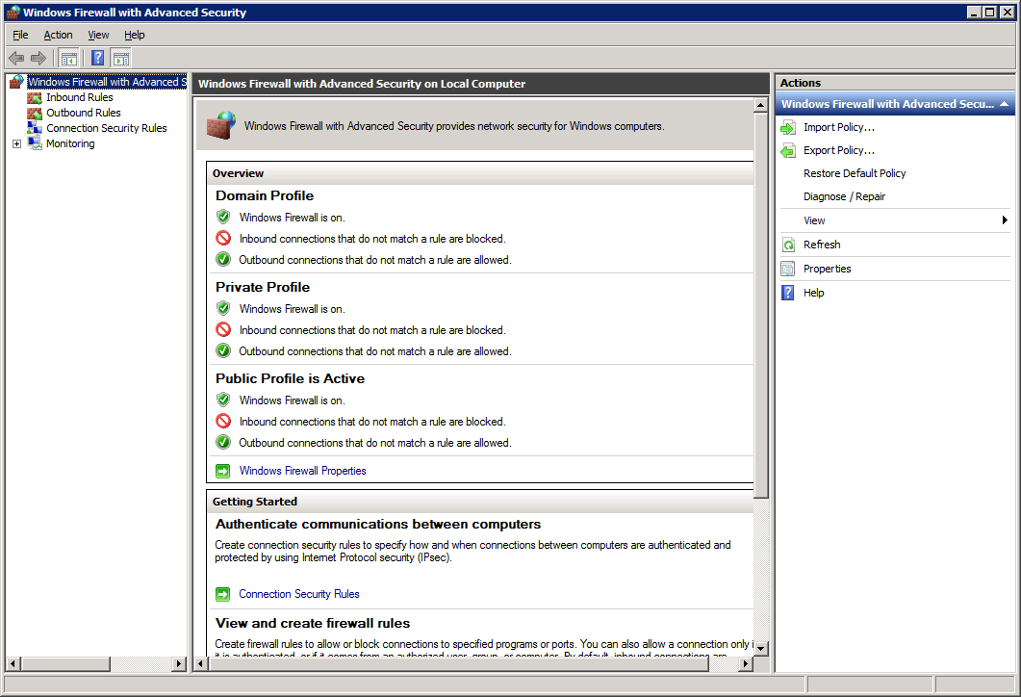Click Refresh in the Actions pane
This screenshot has width=1021, height=697.
822,245
